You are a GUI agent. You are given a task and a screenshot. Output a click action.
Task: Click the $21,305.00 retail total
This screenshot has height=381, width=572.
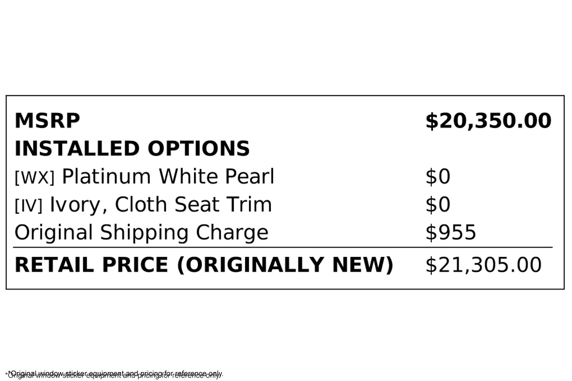483,265
